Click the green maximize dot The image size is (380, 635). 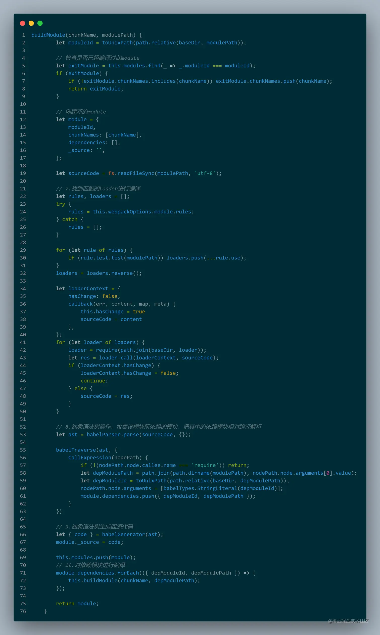click(x=40, y=23)
